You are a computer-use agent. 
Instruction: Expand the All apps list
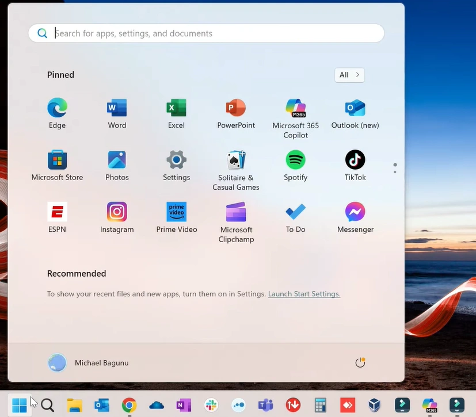[x=349, y=75]
